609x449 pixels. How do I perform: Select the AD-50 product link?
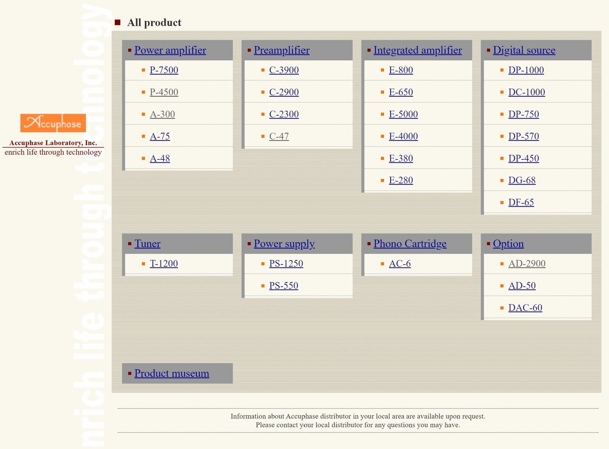click(522, 286)
